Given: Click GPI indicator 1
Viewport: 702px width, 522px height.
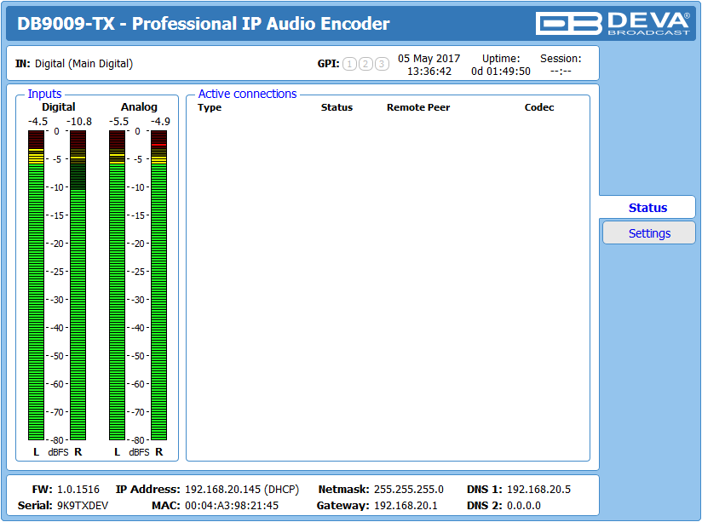Looking at the screenshot, I should [349, 64].
